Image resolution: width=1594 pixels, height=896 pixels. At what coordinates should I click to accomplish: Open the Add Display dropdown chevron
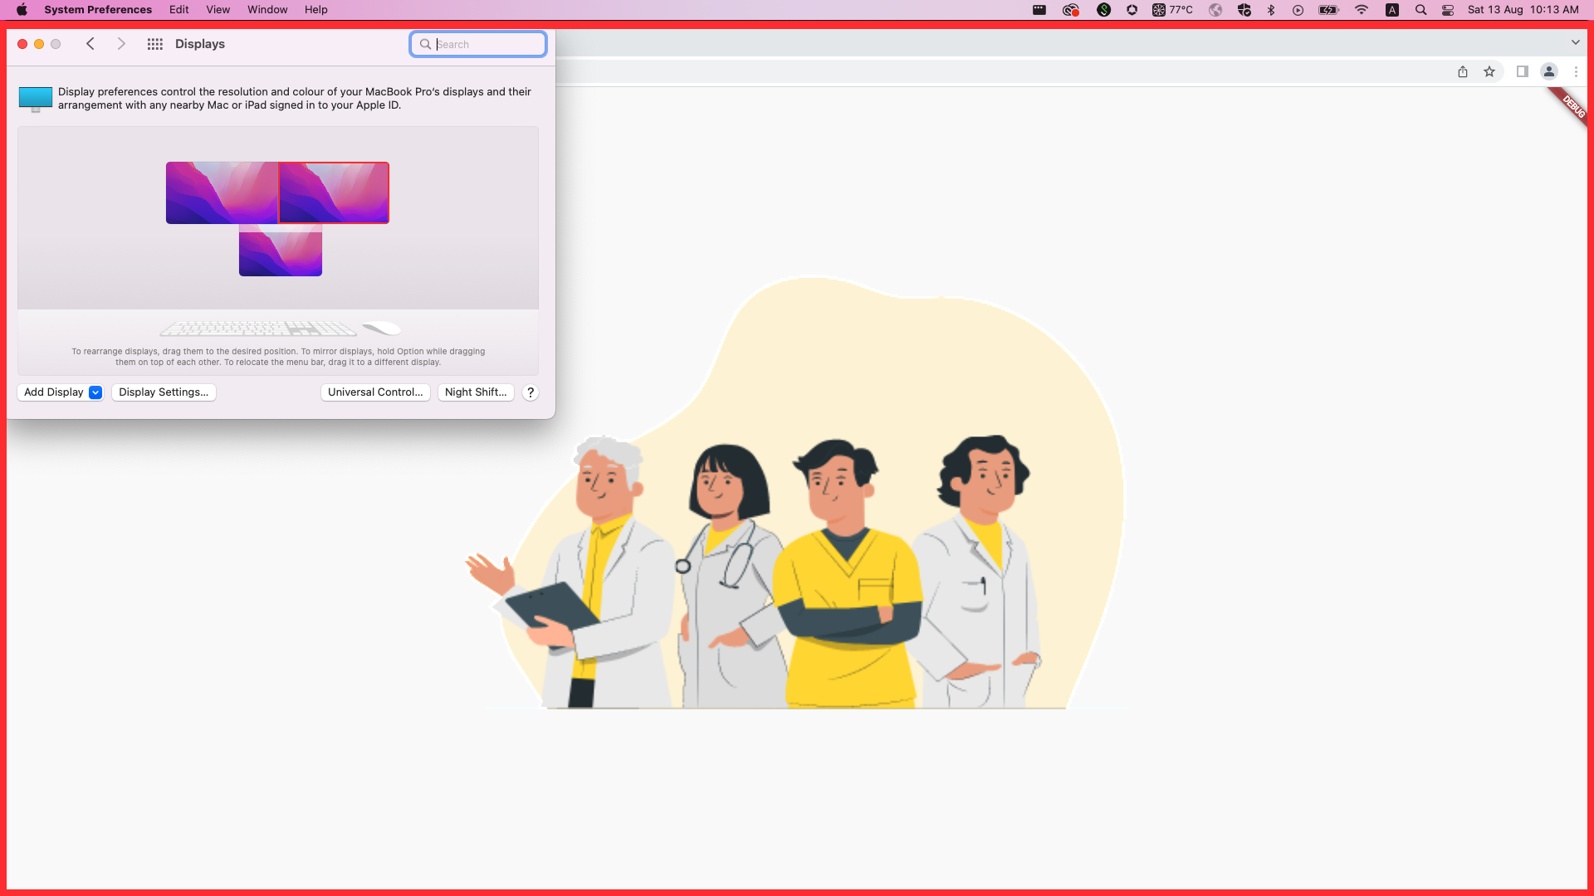(95, 392)
